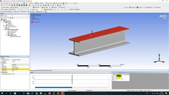Click Show Errors in toolbar

(49, 3)
